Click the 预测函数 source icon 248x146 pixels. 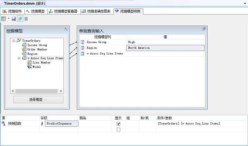4,123
